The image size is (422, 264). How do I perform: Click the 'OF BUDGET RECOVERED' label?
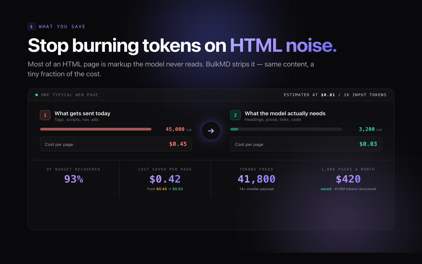click(x=74, y=169)
